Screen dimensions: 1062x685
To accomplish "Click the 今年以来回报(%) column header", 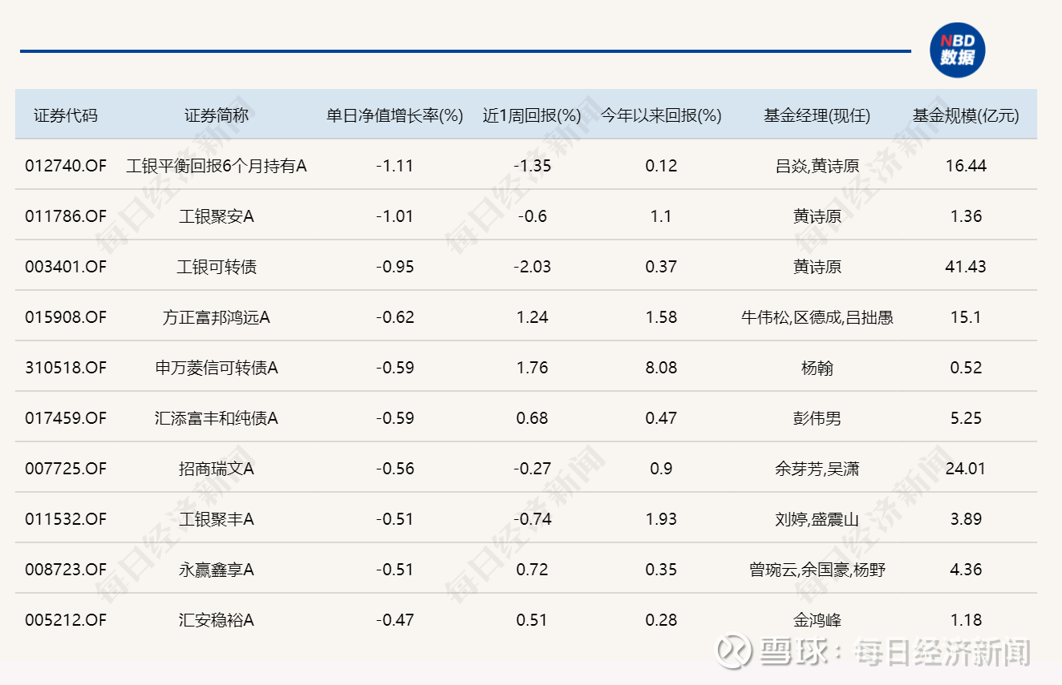I will [x=661, y=115].
